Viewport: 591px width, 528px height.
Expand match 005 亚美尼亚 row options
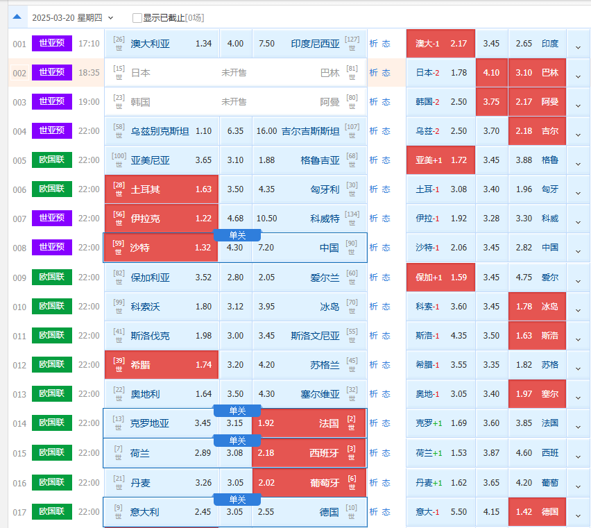pyautogui.click(x=579, y=164)
